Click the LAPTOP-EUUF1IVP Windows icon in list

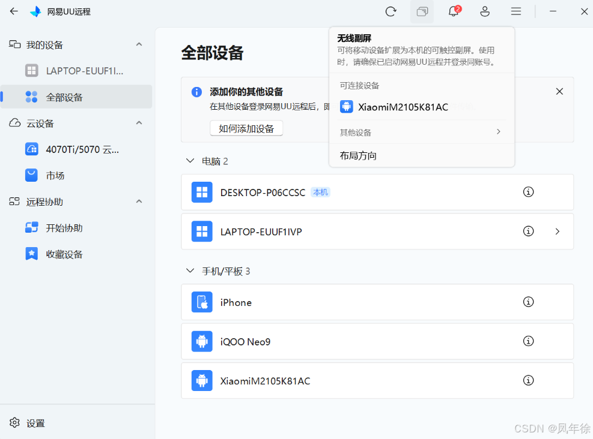pyautogui.click(x=202, y=231)
